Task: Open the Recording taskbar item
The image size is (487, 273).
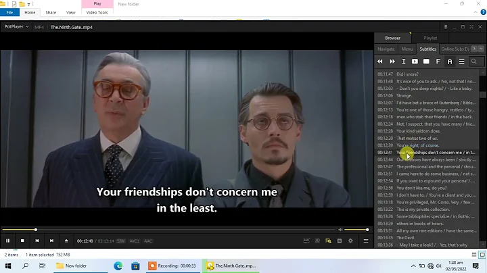Action: [x=172, y=266]
